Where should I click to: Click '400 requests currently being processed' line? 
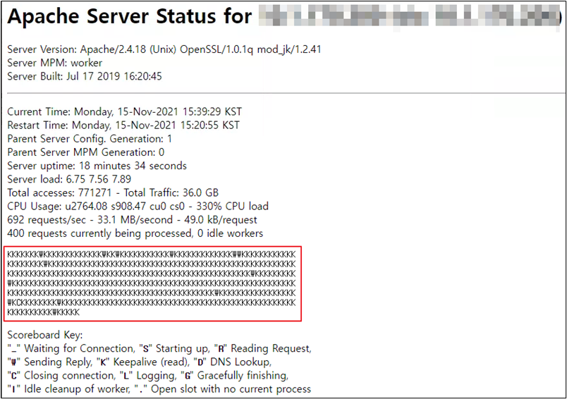135,233
